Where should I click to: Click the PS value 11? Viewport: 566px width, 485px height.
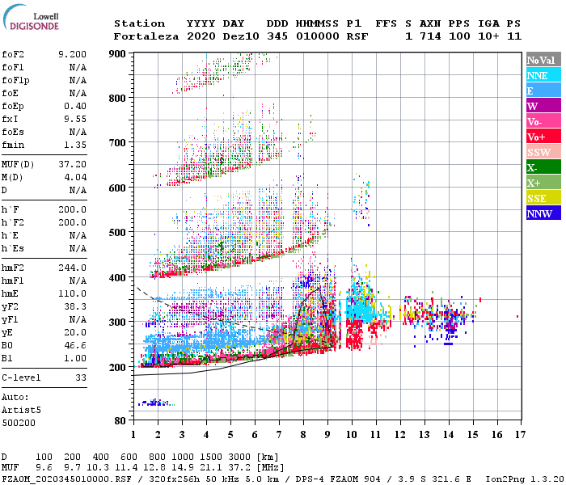(x=514, y=36)
